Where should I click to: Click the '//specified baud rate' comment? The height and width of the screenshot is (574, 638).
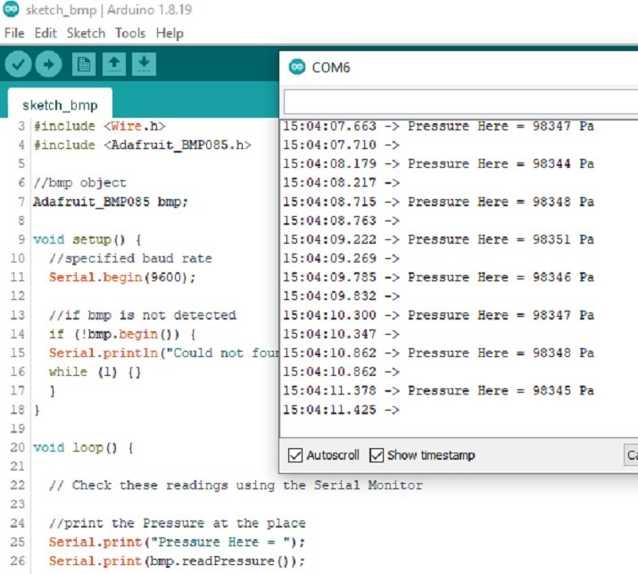pyautogui.click(x=130, y=258)
